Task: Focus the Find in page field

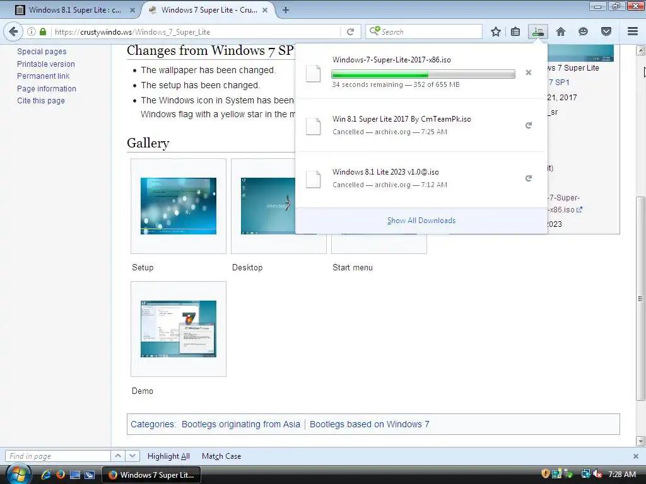Action: [57, 456]
